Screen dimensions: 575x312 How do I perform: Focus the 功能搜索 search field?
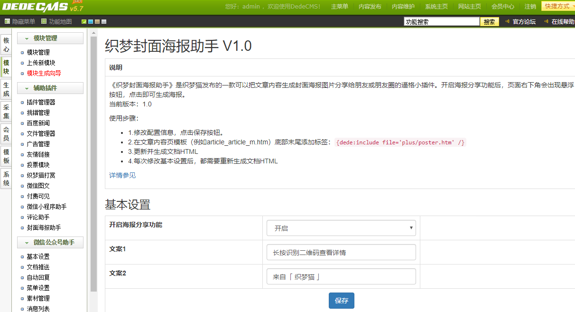(441, 22)
